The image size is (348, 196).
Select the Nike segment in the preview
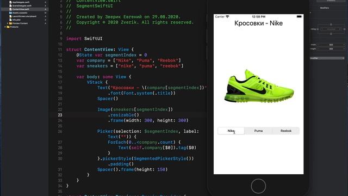(231, 131)
